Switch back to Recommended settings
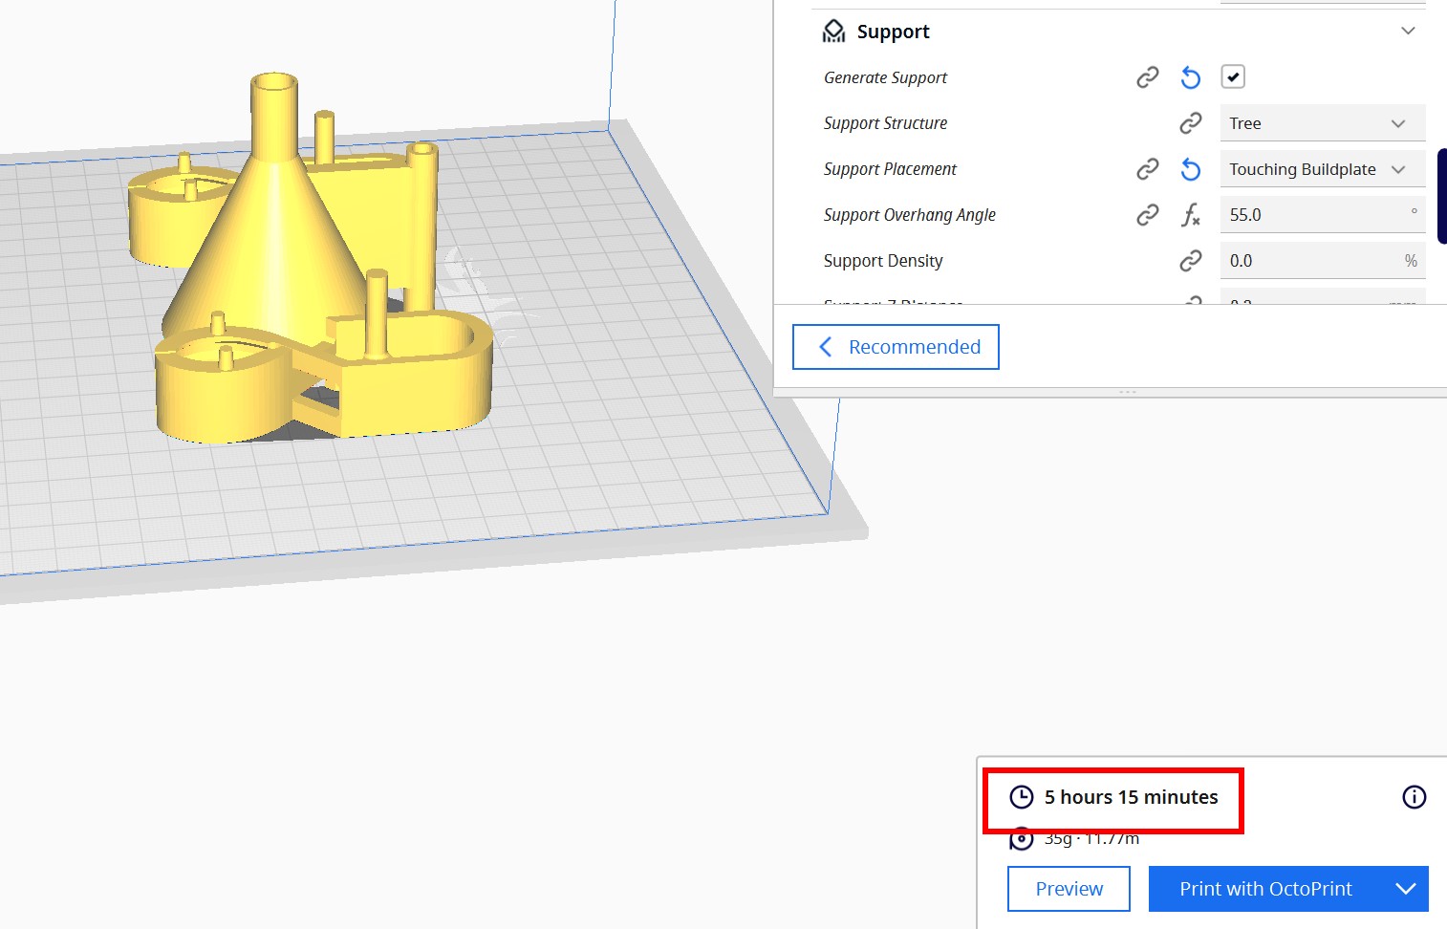 [x=896, y=347]
